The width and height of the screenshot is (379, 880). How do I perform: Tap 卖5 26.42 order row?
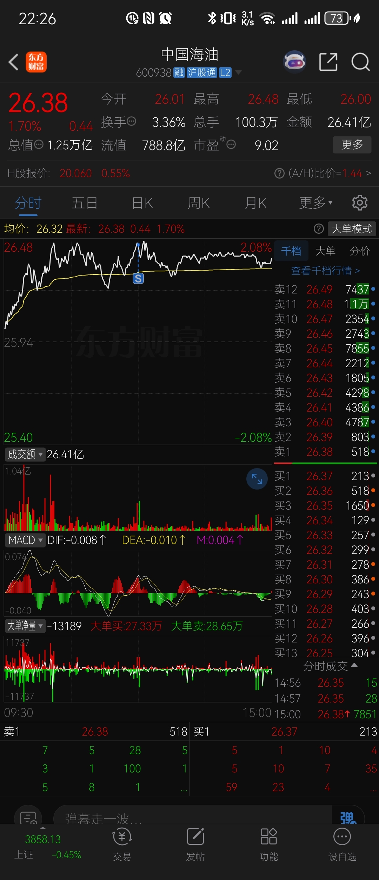pyautogui.click(x=325, y=393)
